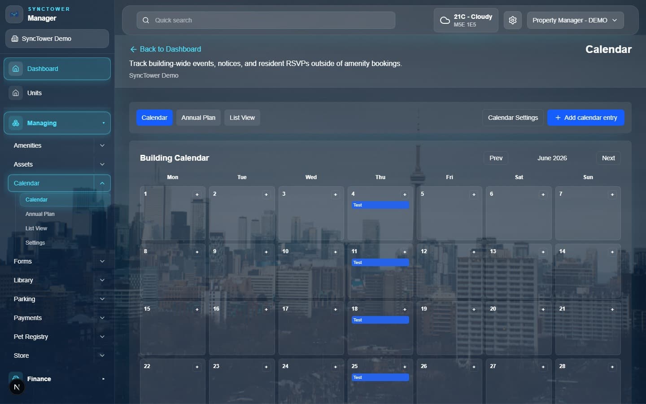The image size is (646, 404).
Task: Click Payments menu item
Action: coord(28,318)
